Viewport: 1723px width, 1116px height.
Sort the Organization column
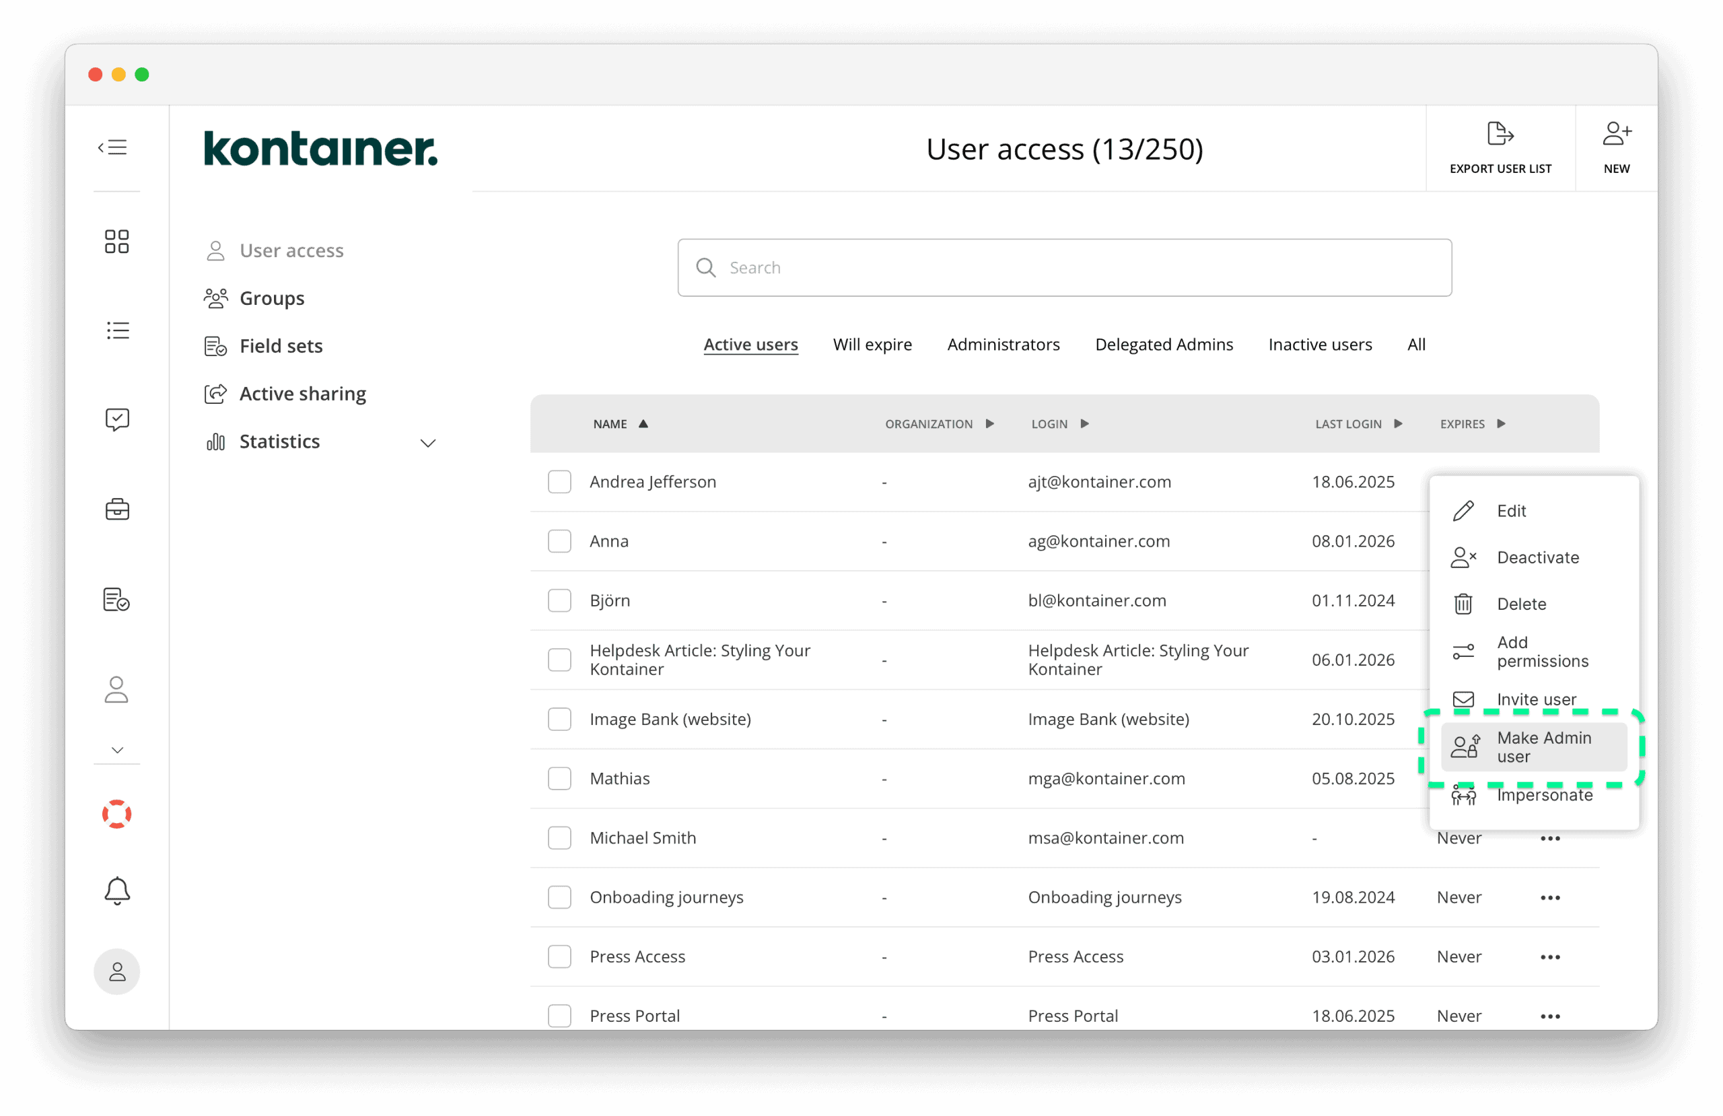pyautogui.click(x=940, y=423)
